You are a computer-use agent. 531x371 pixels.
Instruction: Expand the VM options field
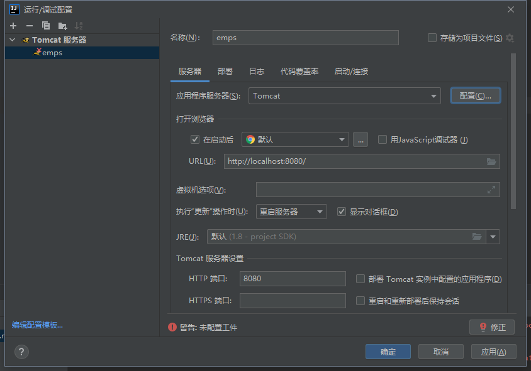[x=491, y=190]
